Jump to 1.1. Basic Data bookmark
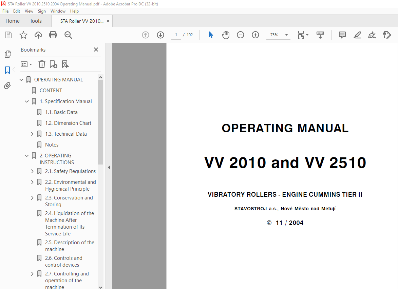 tap(61, 112)
